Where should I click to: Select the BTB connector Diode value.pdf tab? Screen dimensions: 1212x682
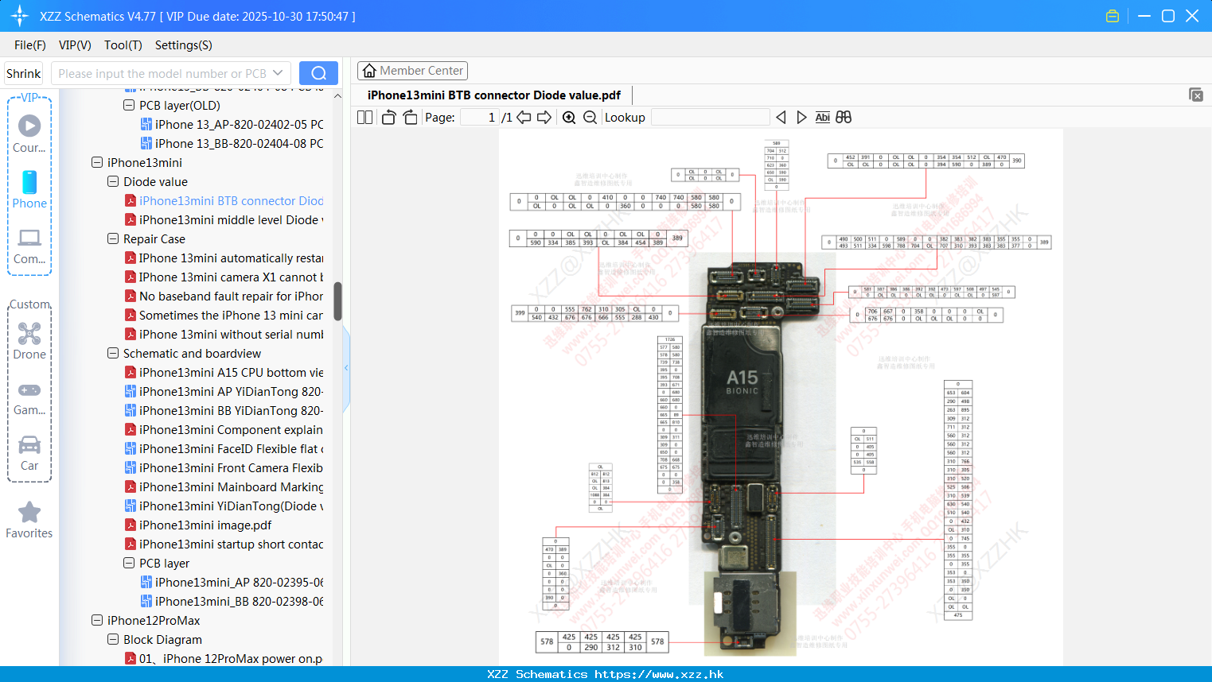[x=493, y=95]
